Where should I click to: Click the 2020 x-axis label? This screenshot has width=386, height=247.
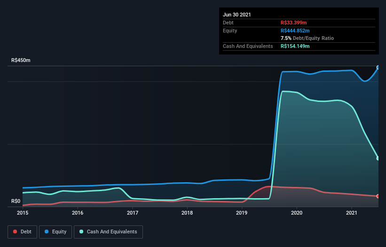click(297, 213)
